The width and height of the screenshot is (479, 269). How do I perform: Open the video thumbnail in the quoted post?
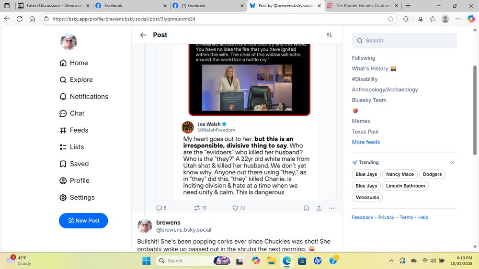click(x=247, y=88)
